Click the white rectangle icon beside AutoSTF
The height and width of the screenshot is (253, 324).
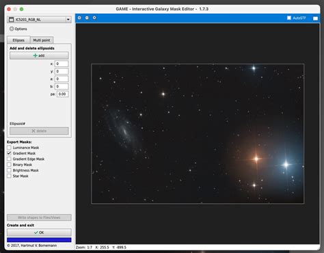tap(315, 18)
